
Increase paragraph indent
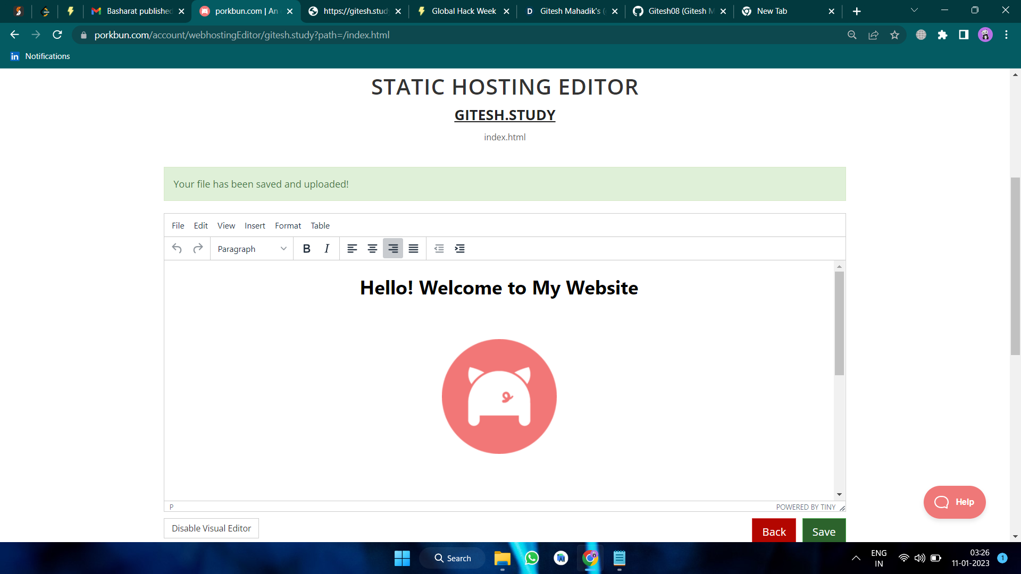460,249
